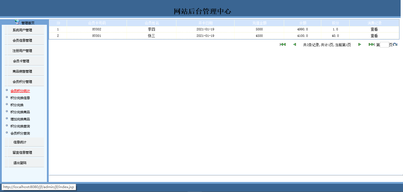The height and width of the screenshot is (192, 403).
Task: Open 增加兑换商品 submenu link
Action: pos(20,119)
